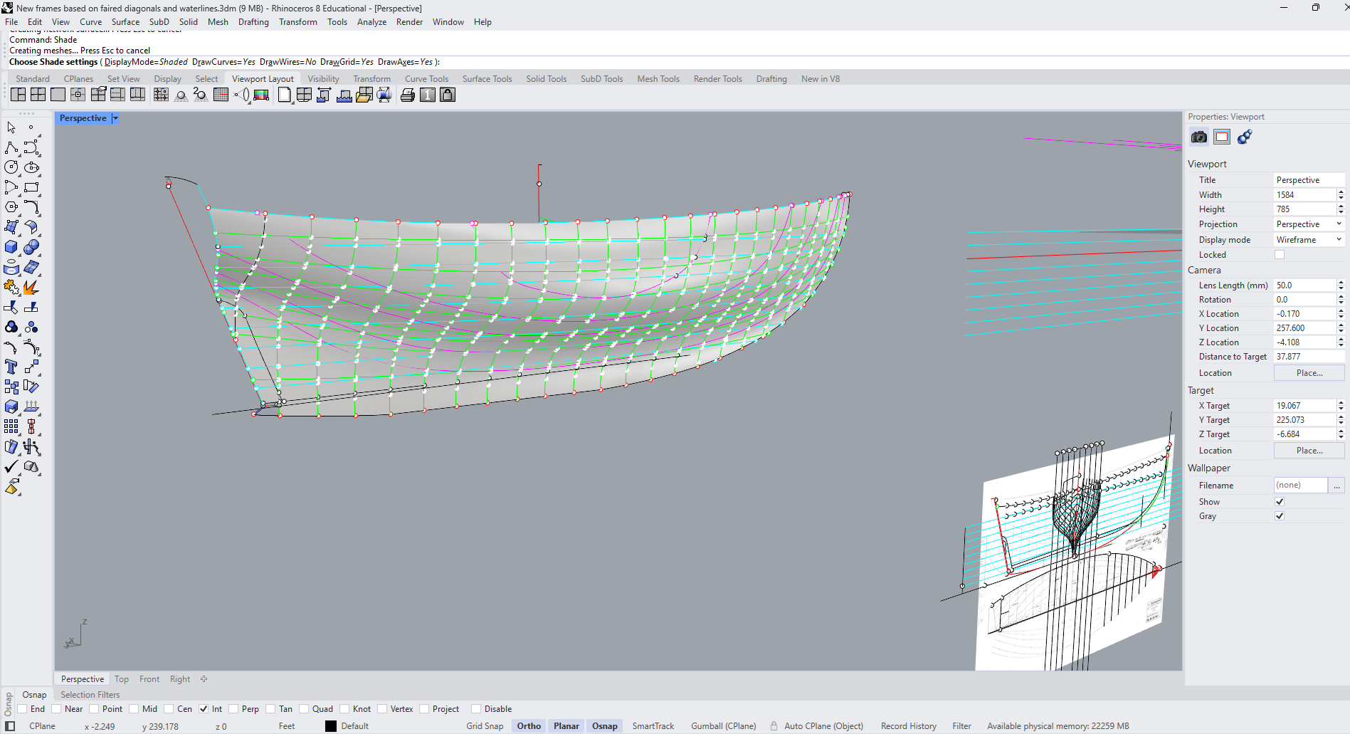Select the Rectangle tool icon
This screenshot has height=734, width=1350.
click(x=31, y=187)
